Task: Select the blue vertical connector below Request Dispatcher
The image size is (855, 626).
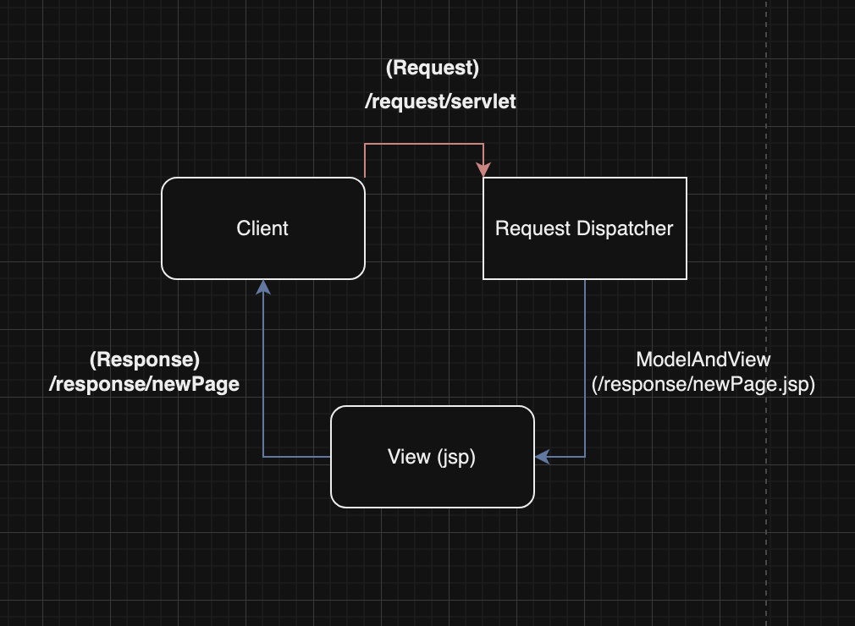Action: coord(585,368)
